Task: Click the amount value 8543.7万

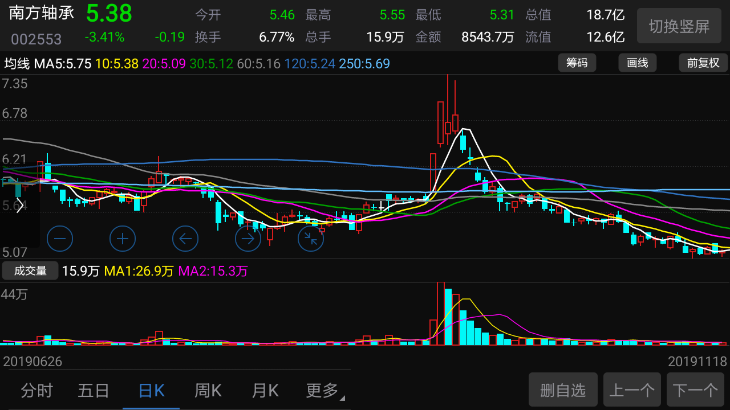Action: point(488,38)
